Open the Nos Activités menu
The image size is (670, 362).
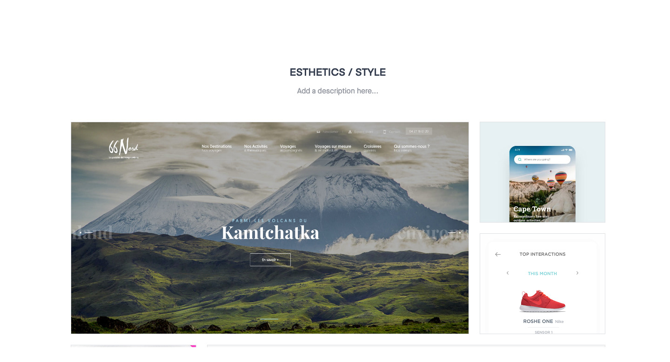coord(255,148)
